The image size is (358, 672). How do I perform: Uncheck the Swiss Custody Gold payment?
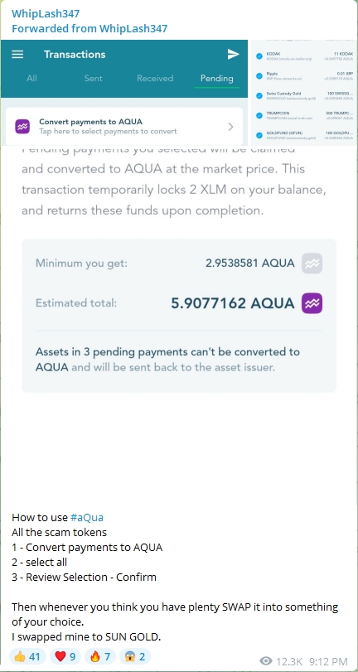pyautogui.click(x=259, y=95)
